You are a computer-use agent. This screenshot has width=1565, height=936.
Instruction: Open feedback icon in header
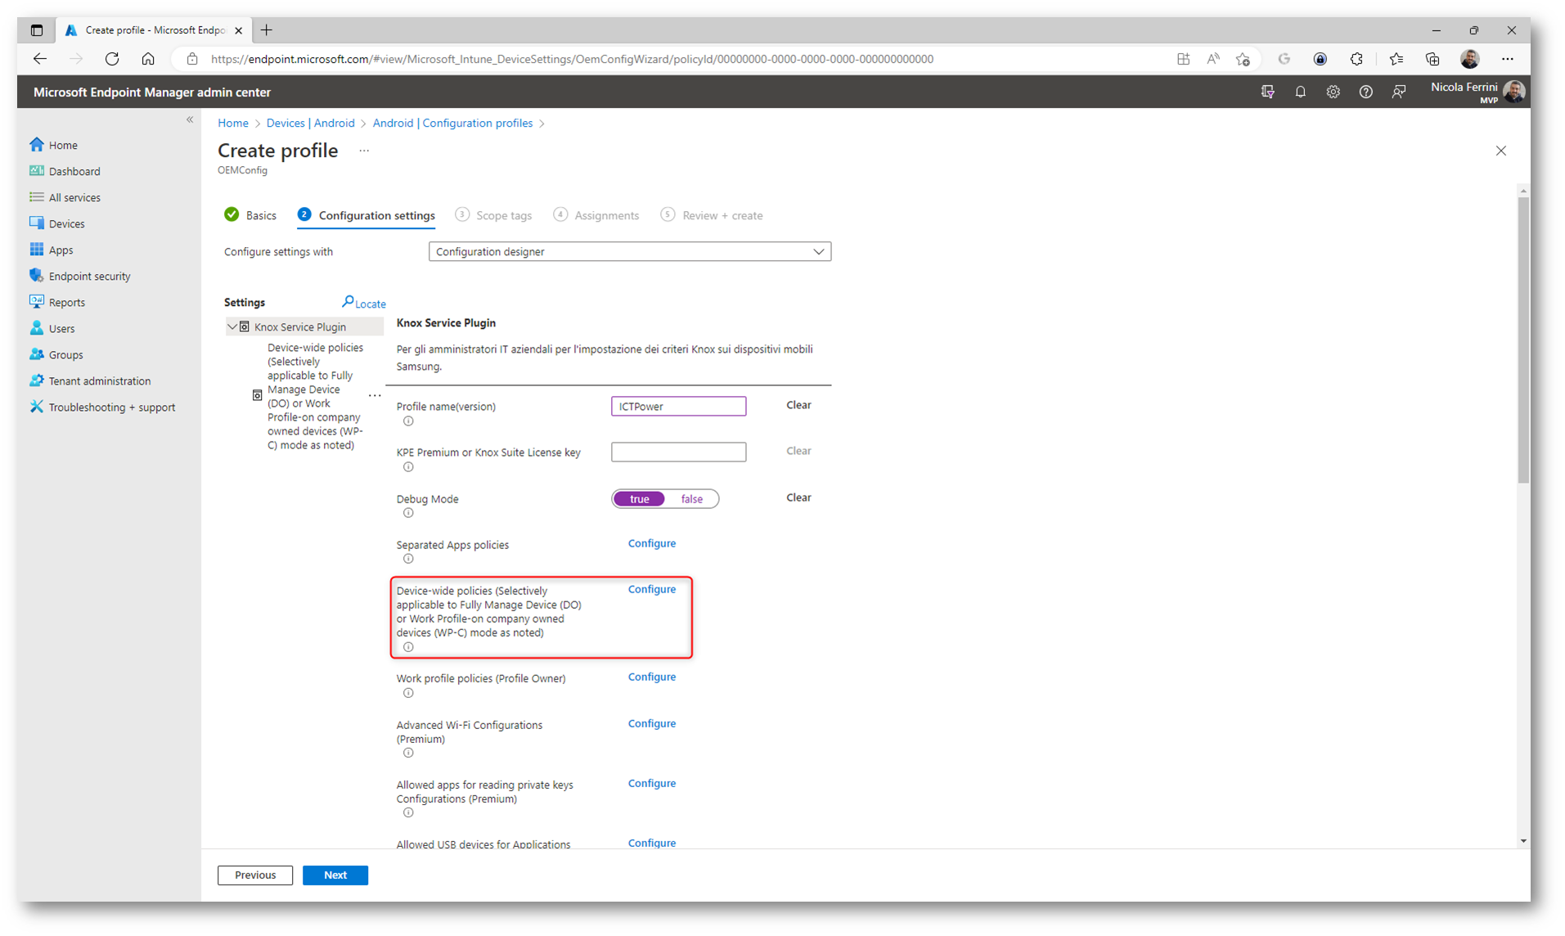point(1399,92)
